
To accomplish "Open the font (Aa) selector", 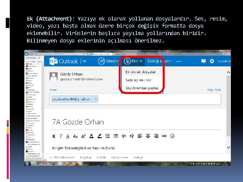I will click(x=75, y=136).
